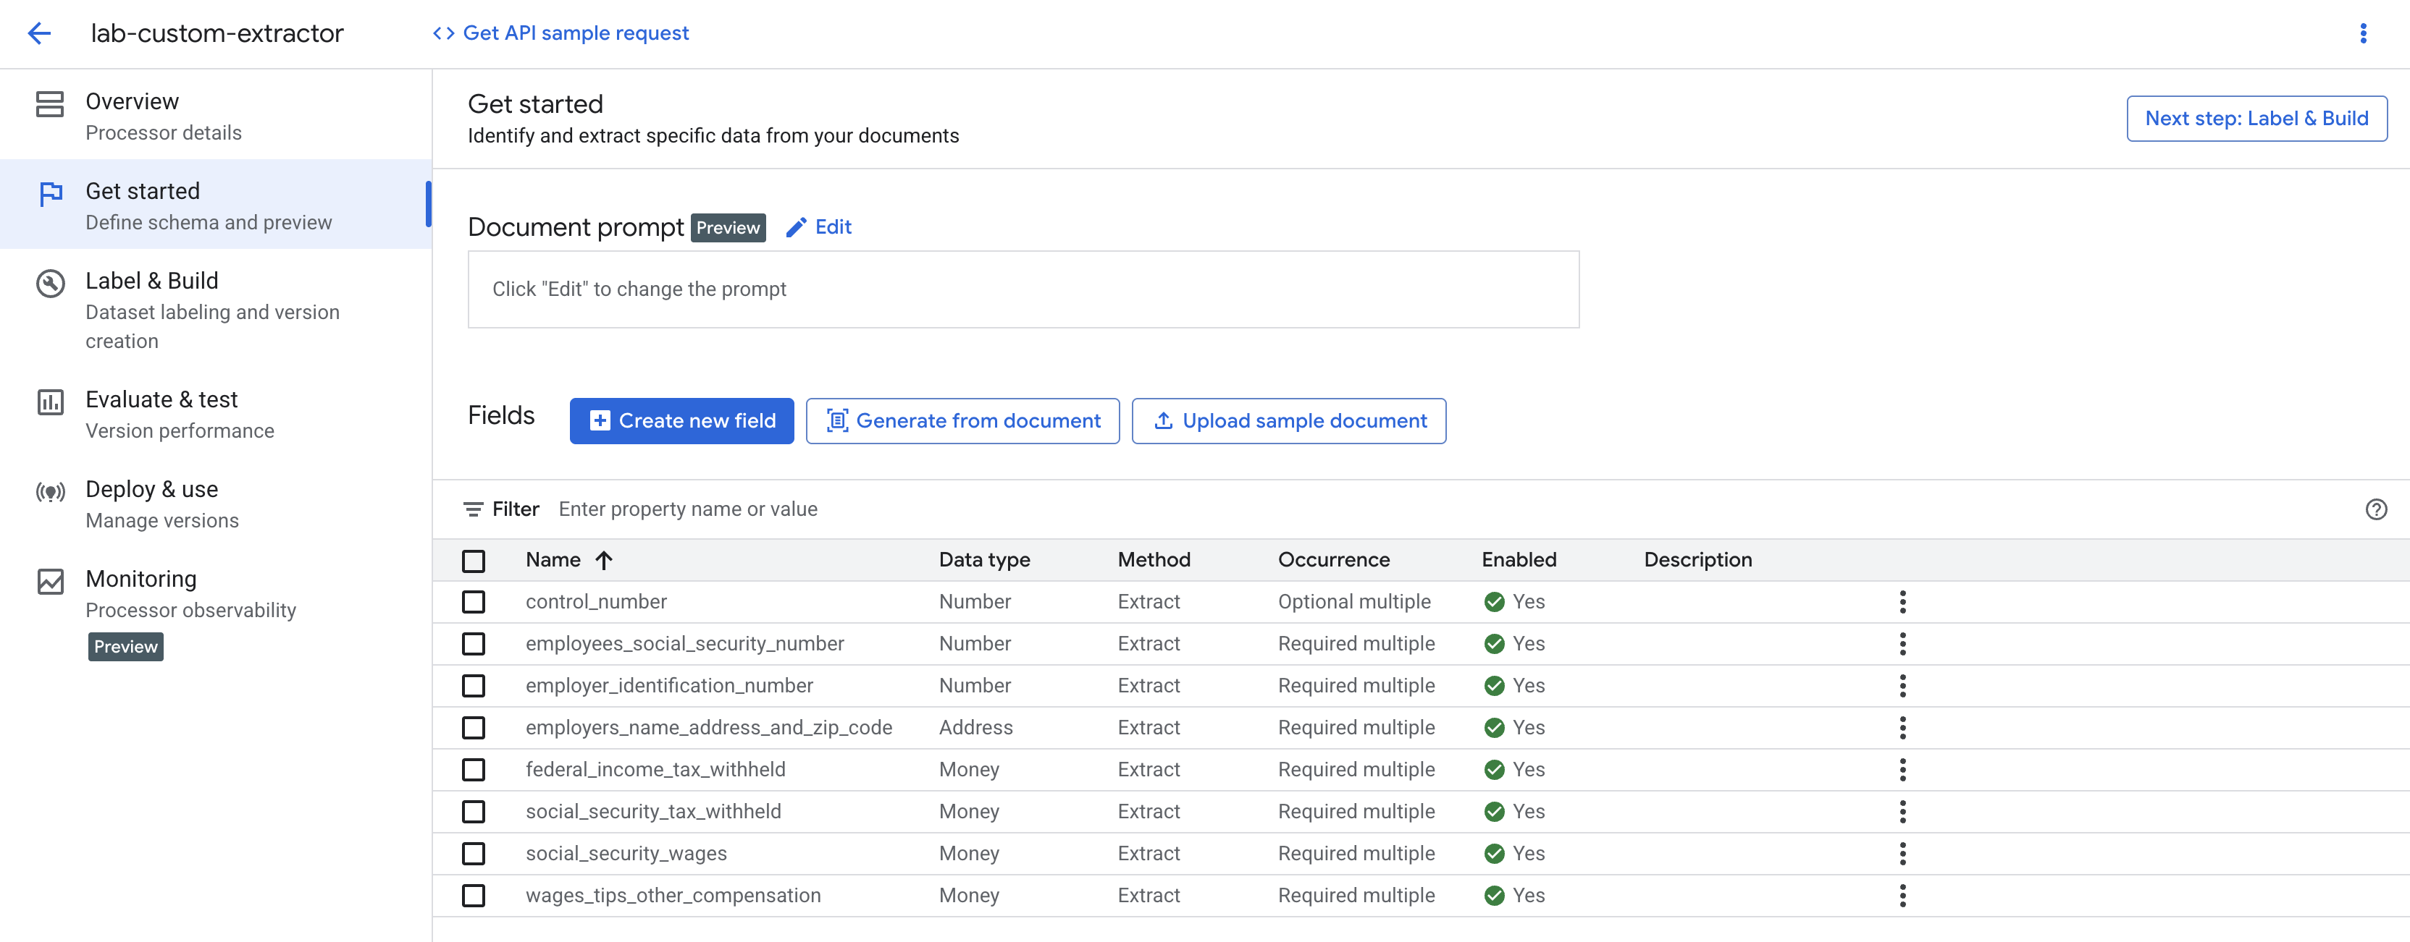Check the federal_income_tax_withheld checkbox

(474, 770)
